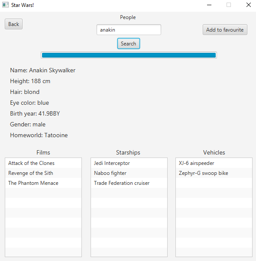256x261 pixels.
Task: Focus the people search field containing anakin
Action: 129,30
